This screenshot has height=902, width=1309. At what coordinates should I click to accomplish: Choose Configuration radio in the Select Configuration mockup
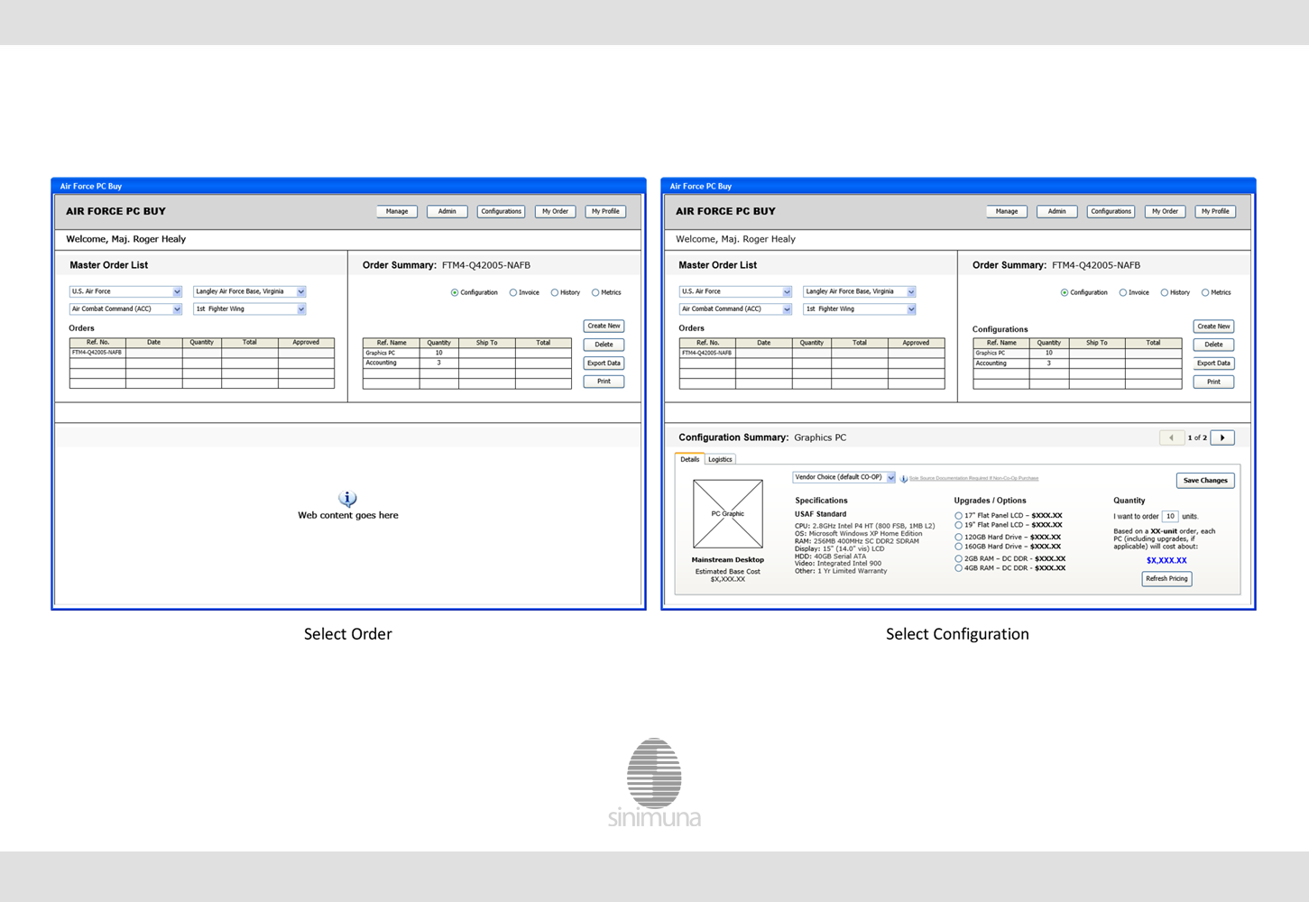(1065, 292)
